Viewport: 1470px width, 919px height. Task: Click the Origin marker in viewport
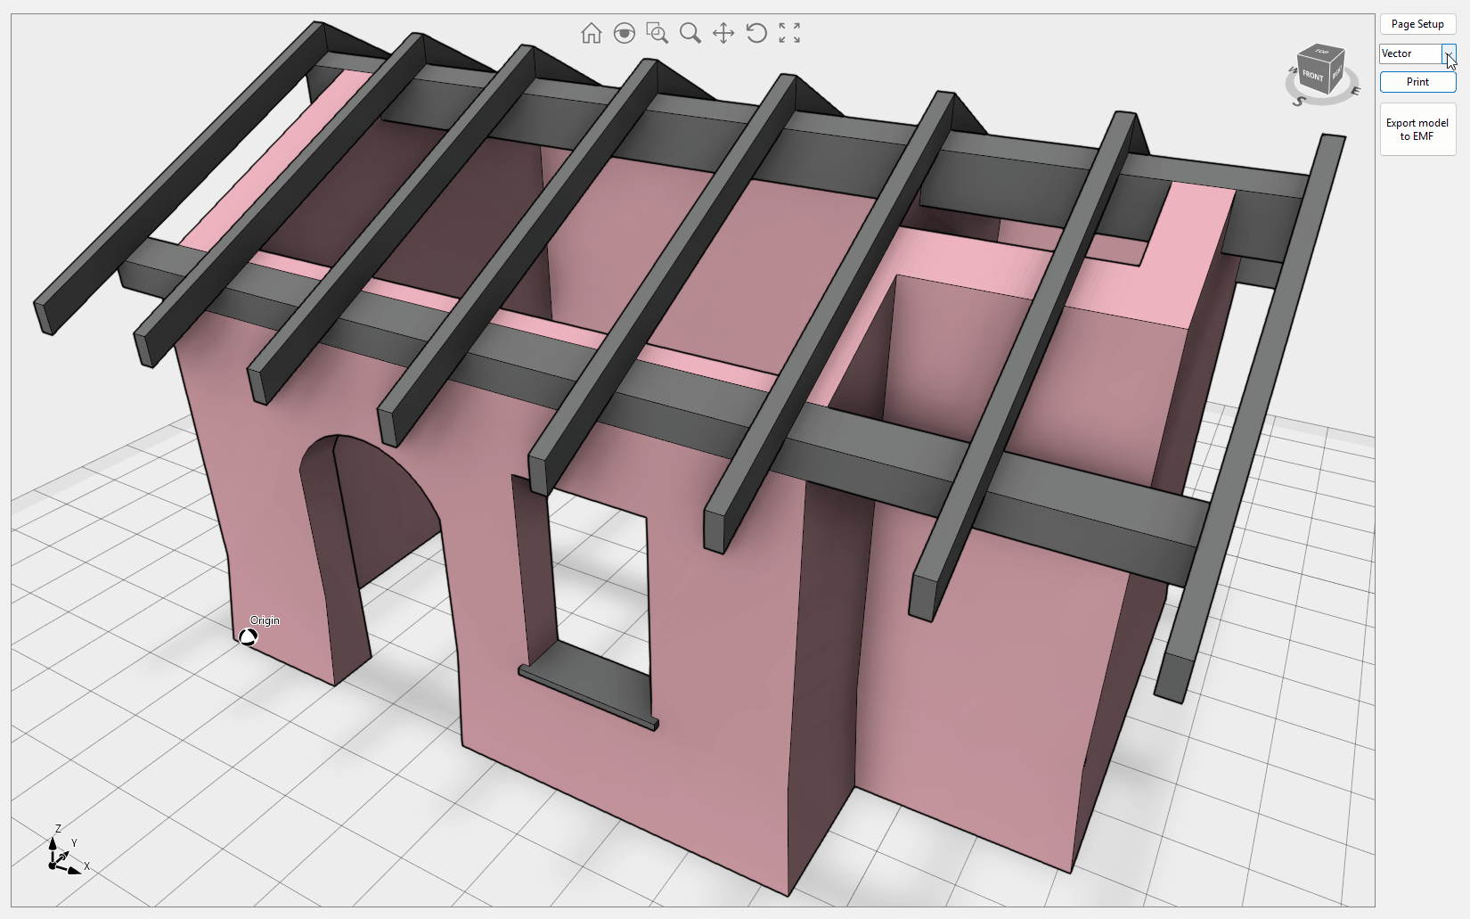[249, 636]
